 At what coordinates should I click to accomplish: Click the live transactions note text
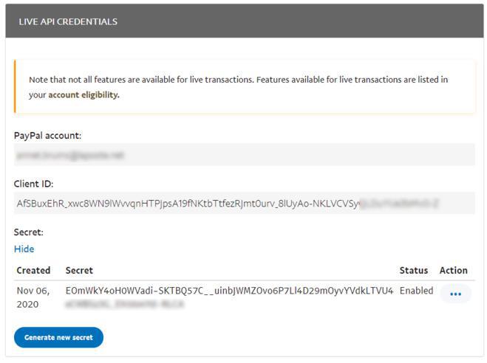[238, 80]
